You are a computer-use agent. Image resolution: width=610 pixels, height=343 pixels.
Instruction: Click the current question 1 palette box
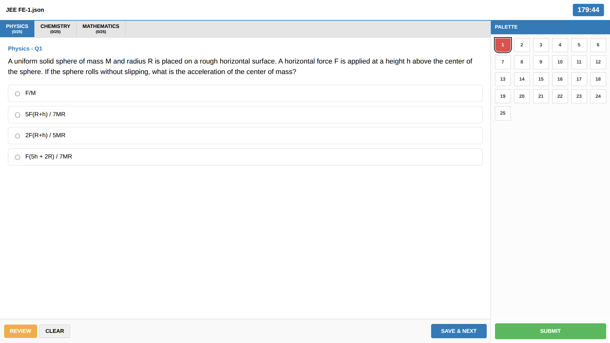(503, 45)
